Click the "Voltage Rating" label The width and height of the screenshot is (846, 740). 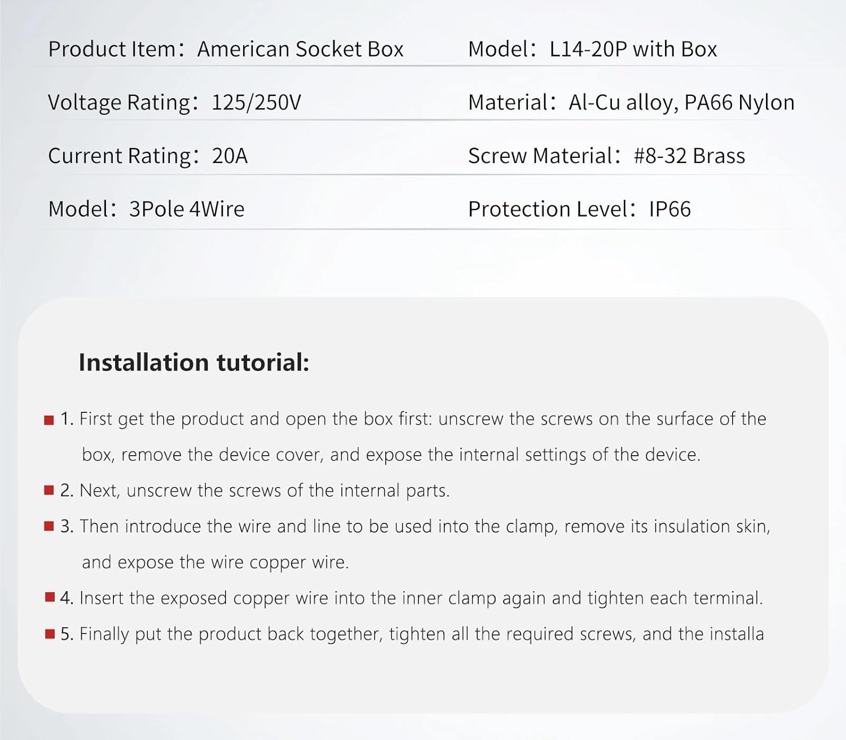[119, 103]
